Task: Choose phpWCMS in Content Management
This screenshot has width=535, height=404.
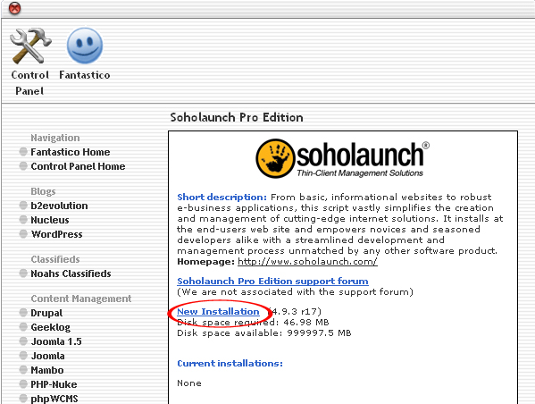Action: [54, 399]
